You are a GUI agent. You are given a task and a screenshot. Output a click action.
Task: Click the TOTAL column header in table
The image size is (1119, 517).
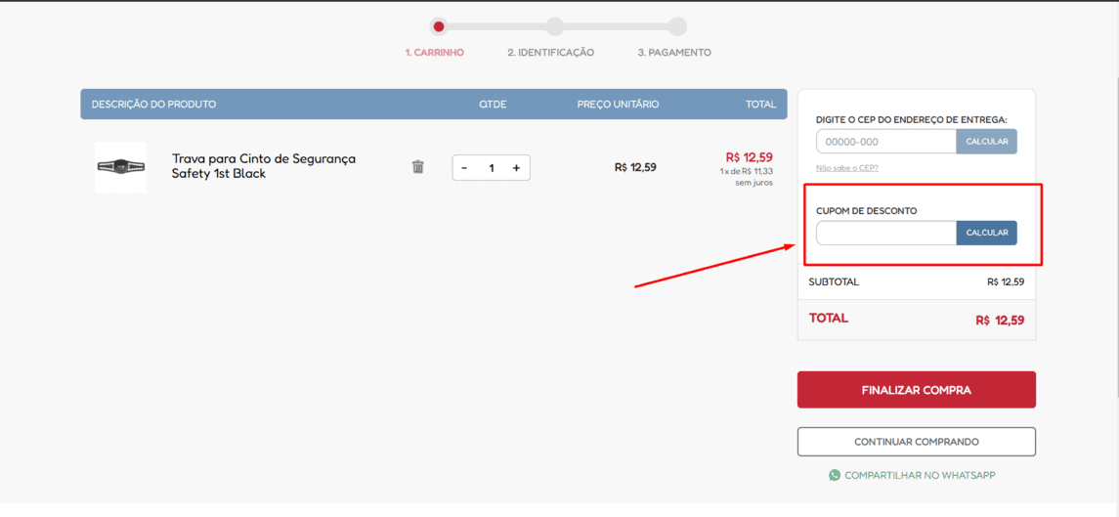click(760, 105)
